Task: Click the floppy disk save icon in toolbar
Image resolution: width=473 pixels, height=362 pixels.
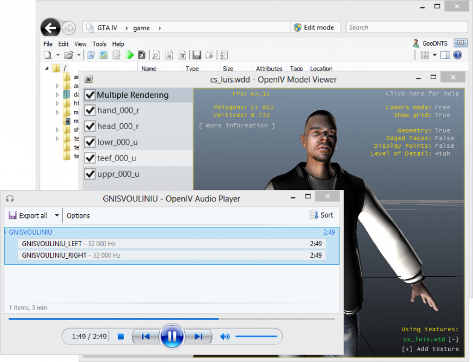Action: pyautogui.click(x=197, y=55)
